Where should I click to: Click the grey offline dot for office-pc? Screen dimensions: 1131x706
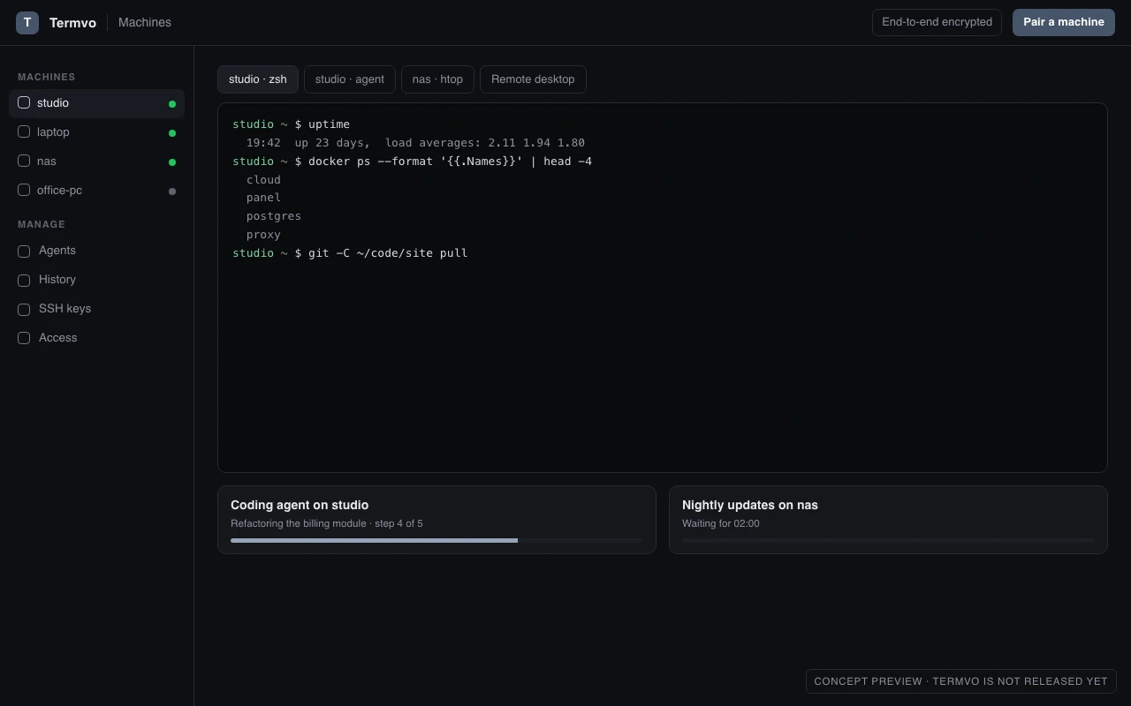[172, 192]
